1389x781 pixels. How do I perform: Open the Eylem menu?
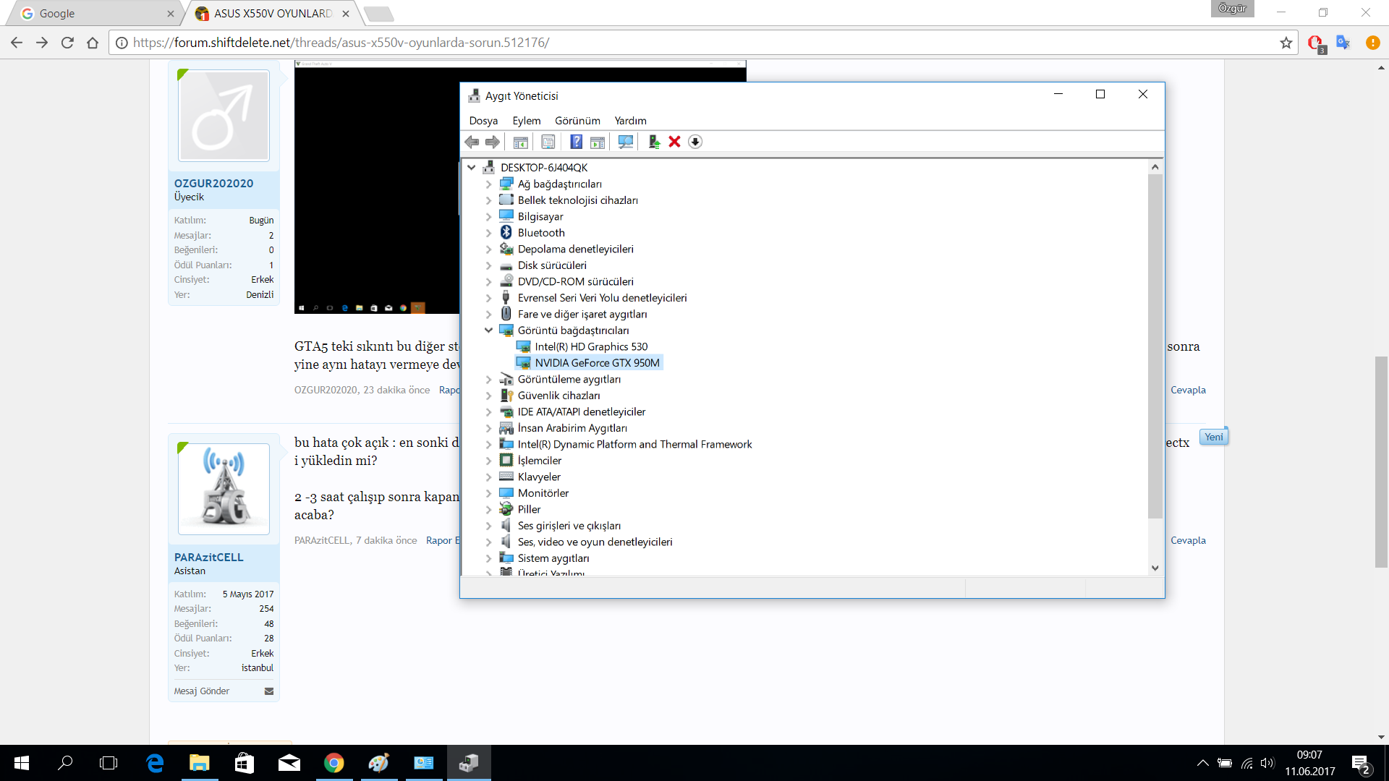[526, 121]
